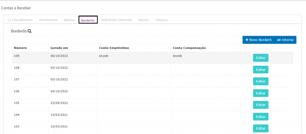The width and height of the screenshot is (306, 134).
Task: Select the Borderôs tab
Action: point(88,20)
